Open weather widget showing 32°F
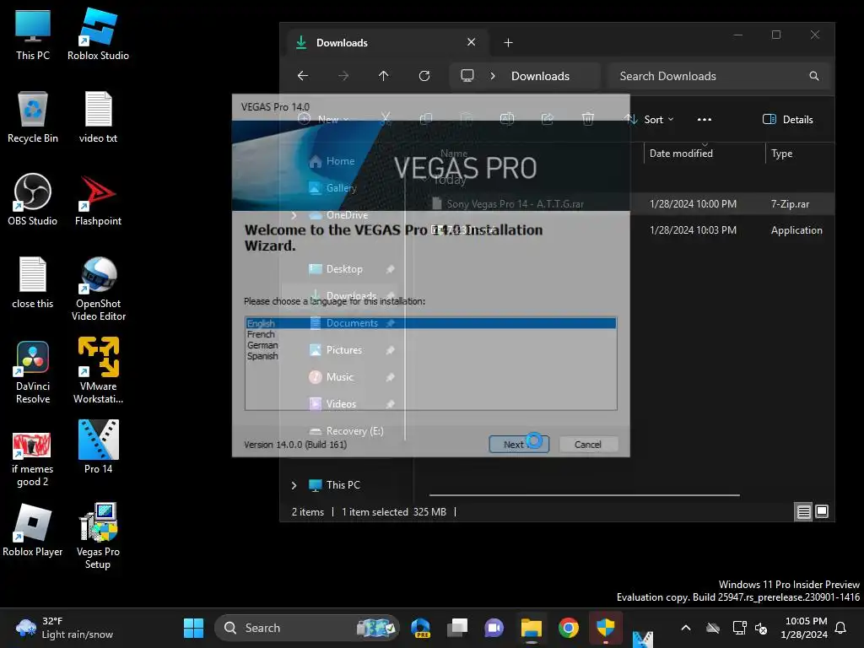The width and height of the screenshot is (864, 648). click(63, 628)
